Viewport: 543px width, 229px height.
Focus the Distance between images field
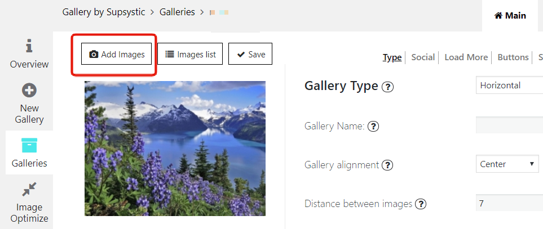(509, 203)
